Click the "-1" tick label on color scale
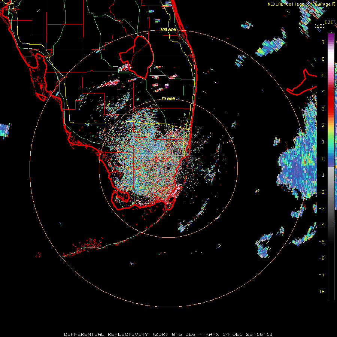 tap(322, 175)
